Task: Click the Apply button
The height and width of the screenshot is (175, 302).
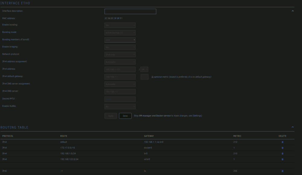Action: [111, 116]
